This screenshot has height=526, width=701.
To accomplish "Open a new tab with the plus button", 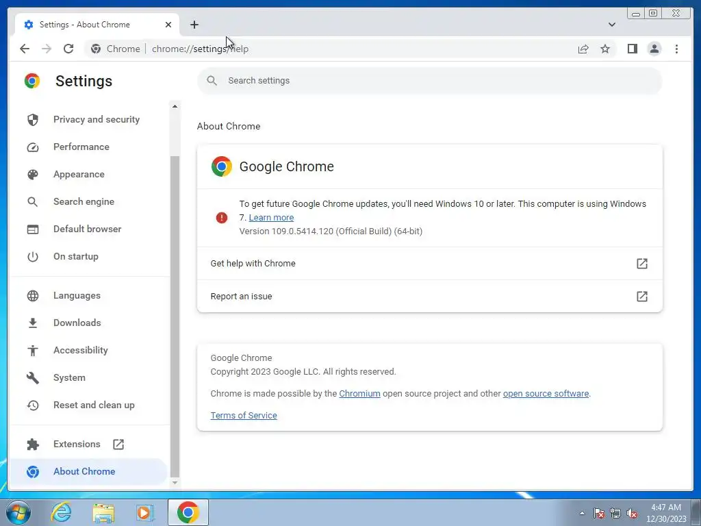I will click(x=194, y=25).
